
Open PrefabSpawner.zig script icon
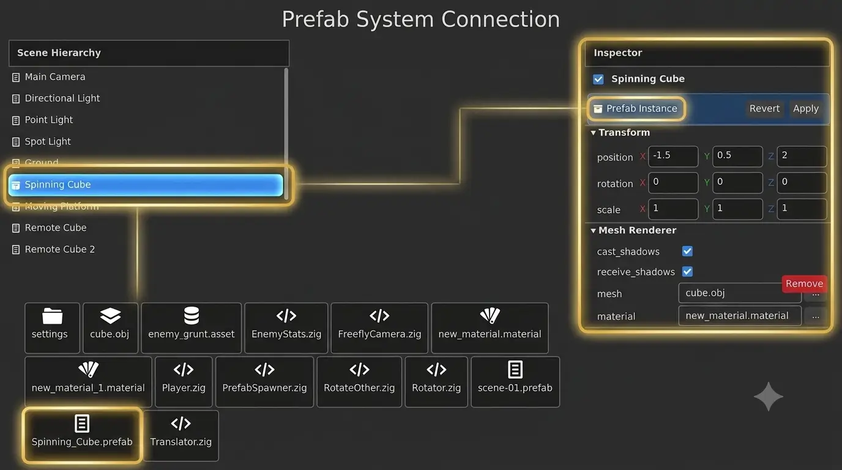point(264,370)
